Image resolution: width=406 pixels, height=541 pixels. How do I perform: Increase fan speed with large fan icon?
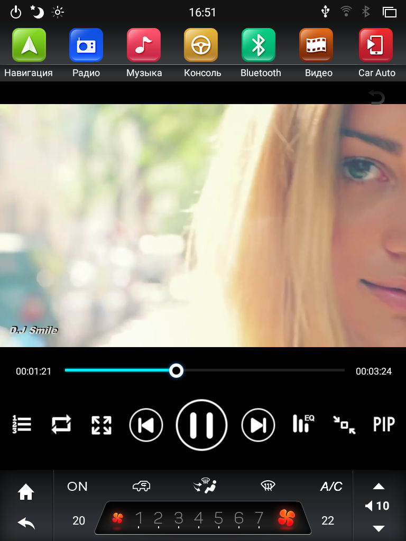[287, 518]
